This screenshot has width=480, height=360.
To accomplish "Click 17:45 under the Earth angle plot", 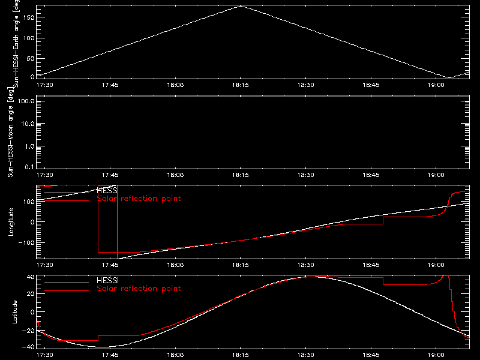I will coord(110,85).
